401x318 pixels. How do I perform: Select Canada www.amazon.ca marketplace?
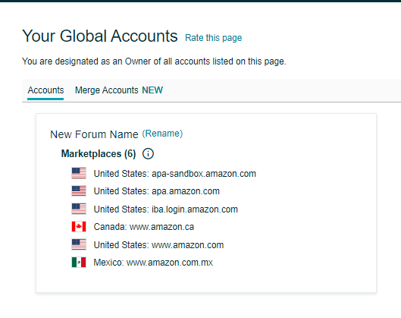[144, 227]
